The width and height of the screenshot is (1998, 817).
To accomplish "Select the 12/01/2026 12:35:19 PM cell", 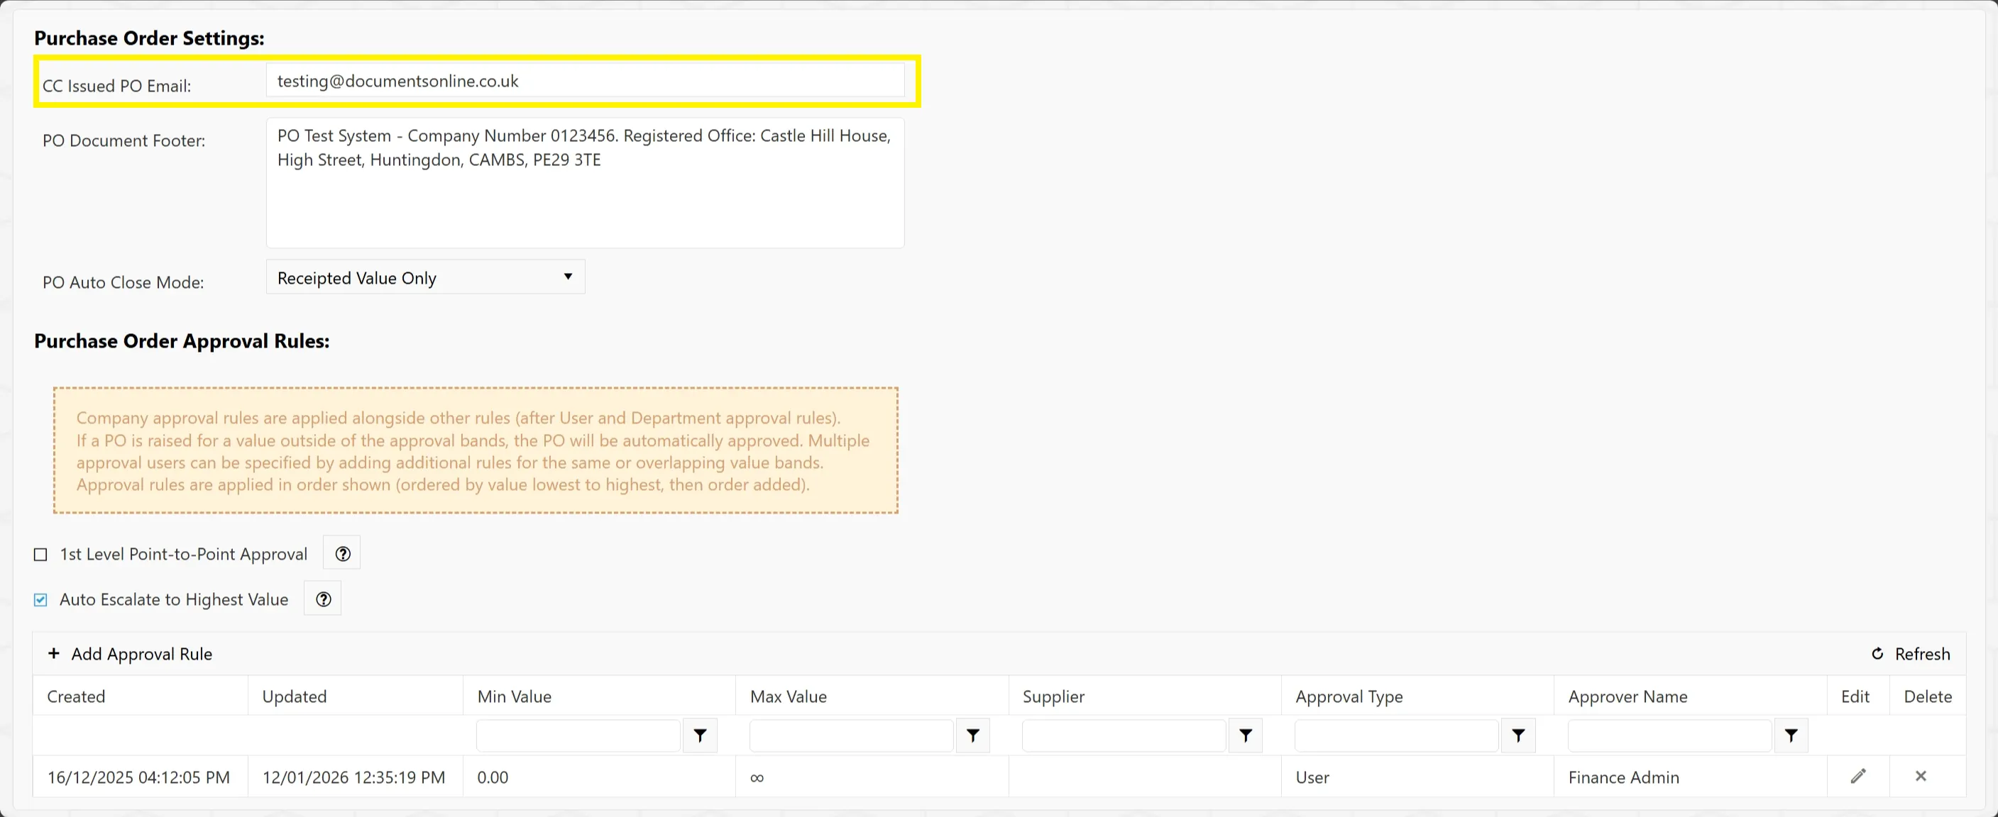I will pyautogui.click(x=355, y=777).
